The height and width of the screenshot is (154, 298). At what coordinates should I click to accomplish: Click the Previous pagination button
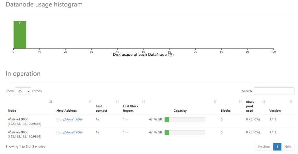[x=264, y=147]
